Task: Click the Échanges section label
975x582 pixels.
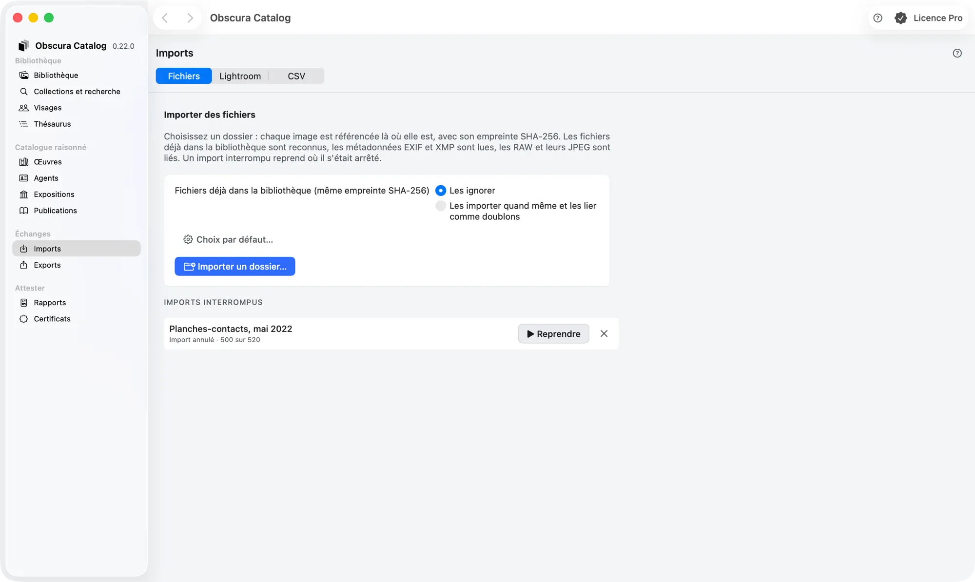Action: pyautogui.click(x=33, y=234)
